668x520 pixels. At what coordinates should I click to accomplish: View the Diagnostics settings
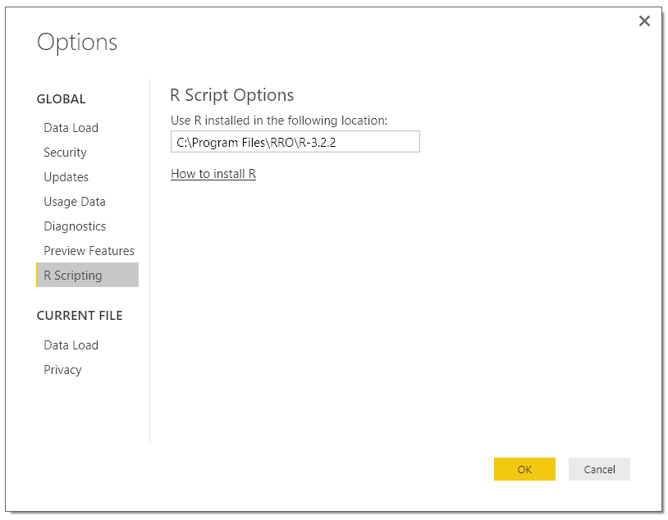(x=75, y=226)
